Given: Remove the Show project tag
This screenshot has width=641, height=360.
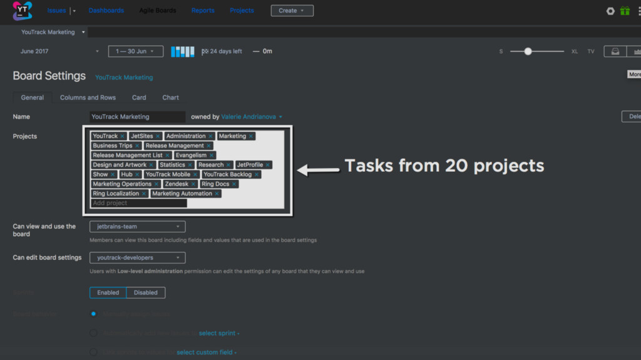Looking at the screenshot, I should point(113,174).
